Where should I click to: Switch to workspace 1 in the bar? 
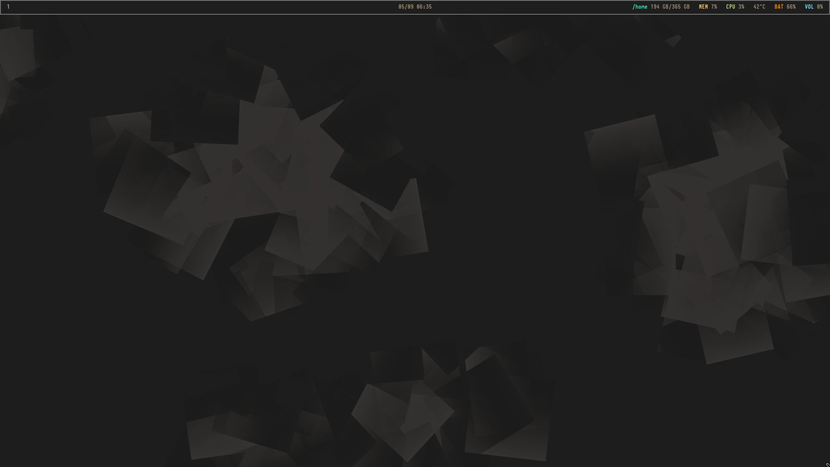(8, 7)
